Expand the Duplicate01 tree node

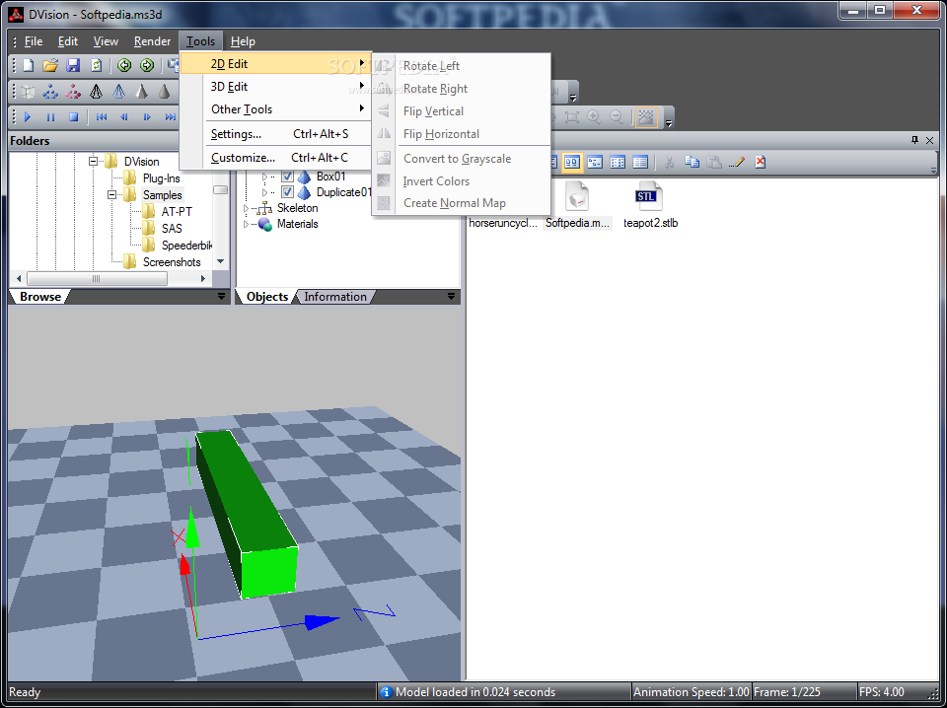pos(264,192)
